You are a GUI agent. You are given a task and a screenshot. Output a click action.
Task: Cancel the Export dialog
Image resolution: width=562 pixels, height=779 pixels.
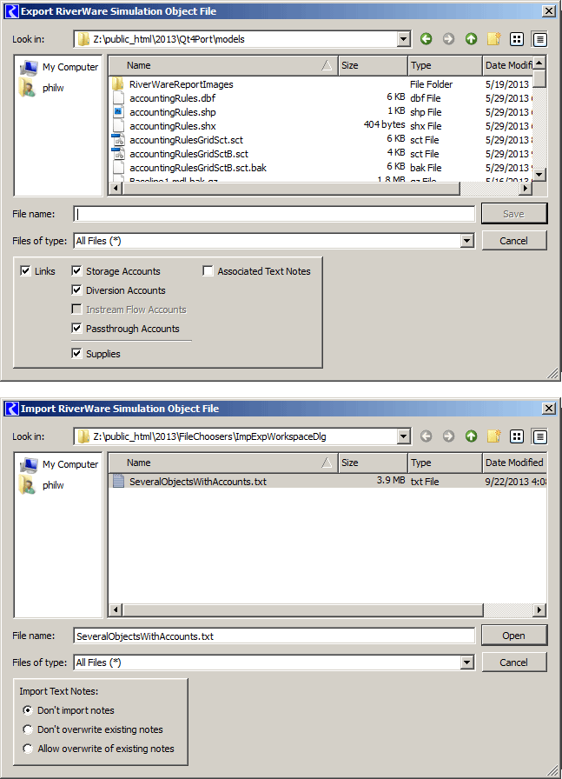[x=514, y=241]
